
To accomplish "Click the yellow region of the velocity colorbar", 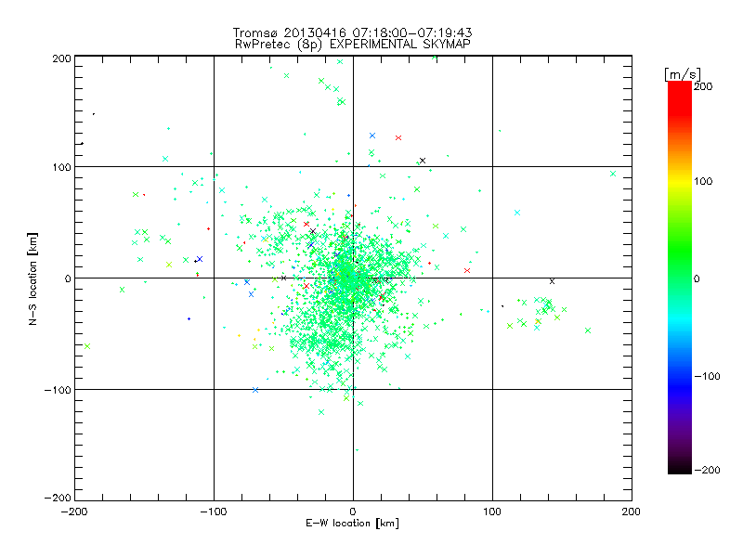I will tap(680, 182).
